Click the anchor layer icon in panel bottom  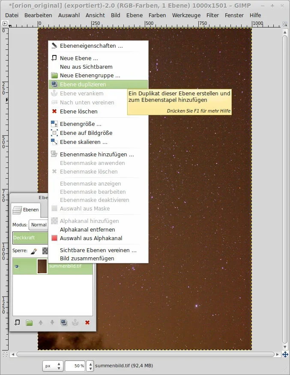(75, 323)
